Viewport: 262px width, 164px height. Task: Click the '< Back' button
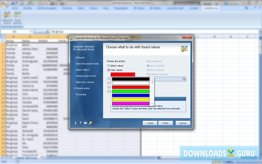click(150, 123)
